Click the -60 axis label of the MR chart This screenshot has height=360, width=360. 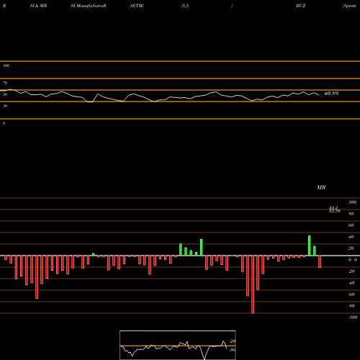click(x=351, y=294)
